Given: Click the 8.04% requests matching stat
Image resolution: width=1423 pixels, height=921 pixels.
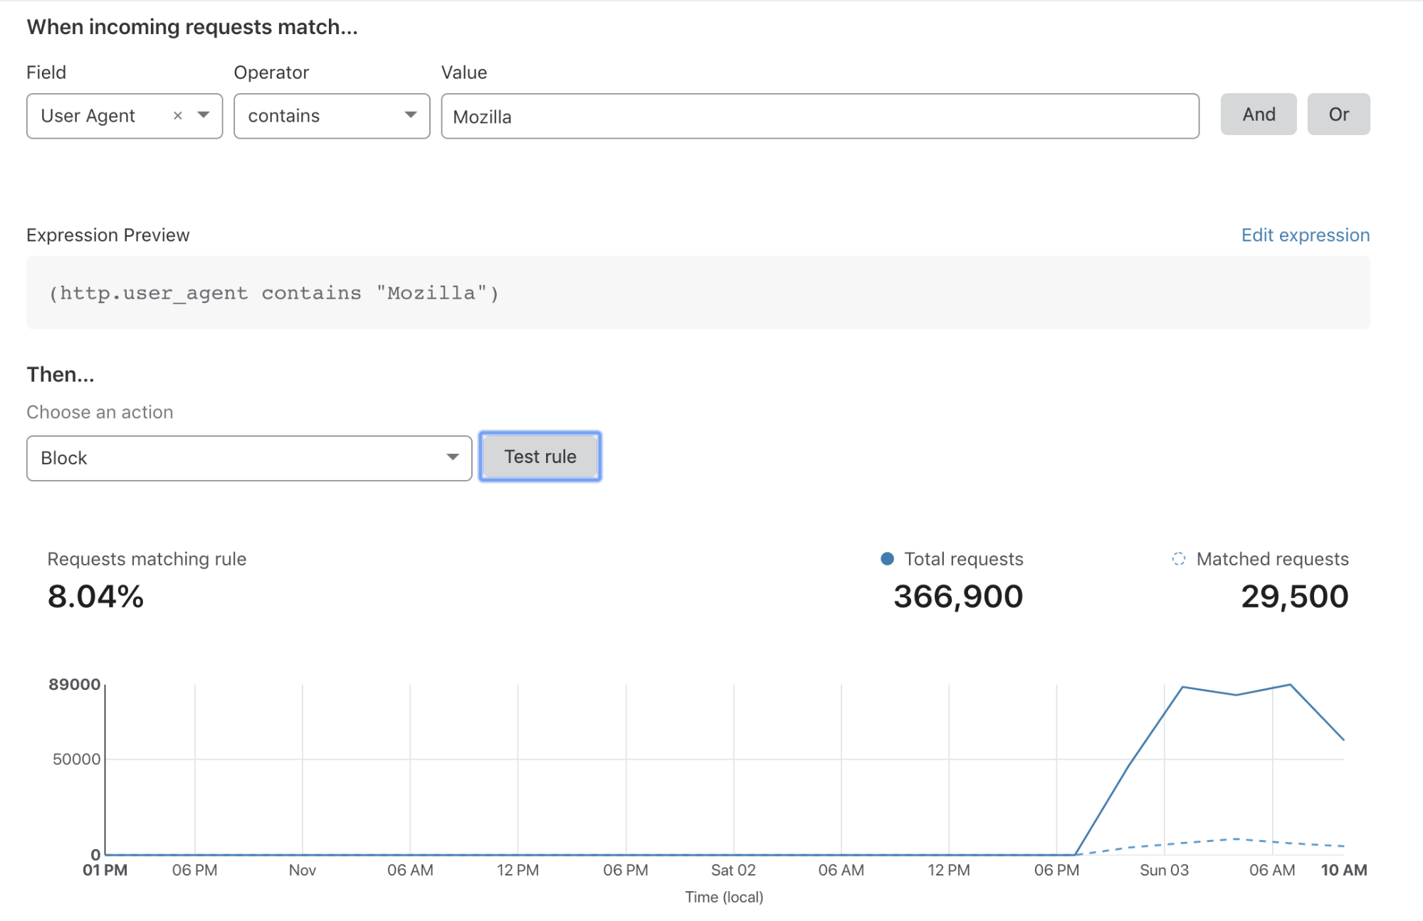Looking at the screenshot, I should tap(95, 596).
